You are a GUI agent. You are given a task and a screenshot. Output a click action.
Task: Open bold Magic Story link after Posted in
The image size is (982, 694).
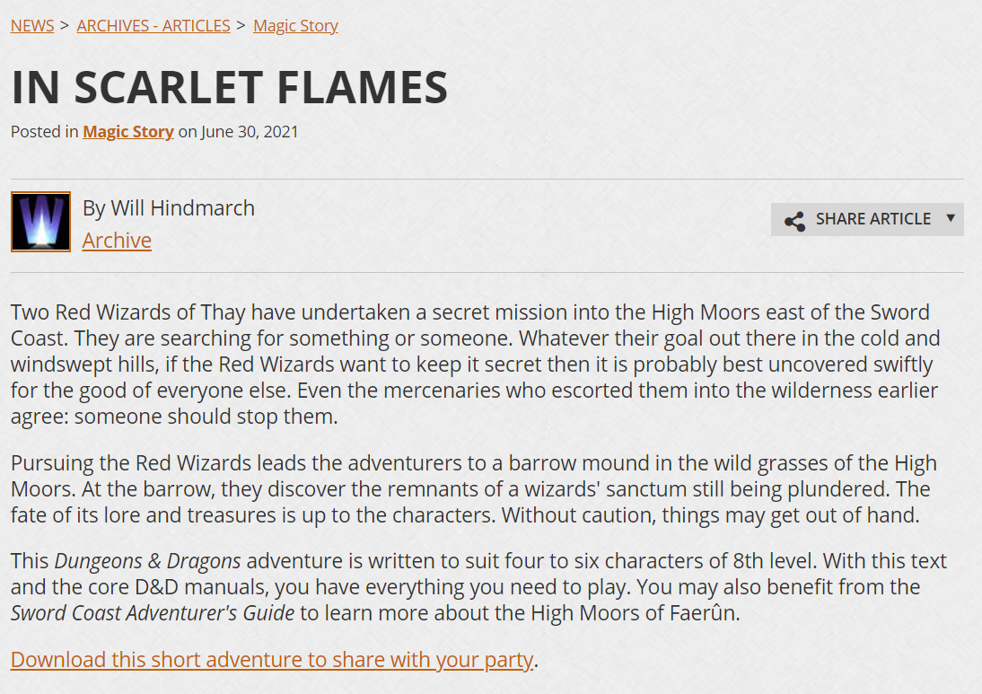pyautogui.click(x=128, y=132)
